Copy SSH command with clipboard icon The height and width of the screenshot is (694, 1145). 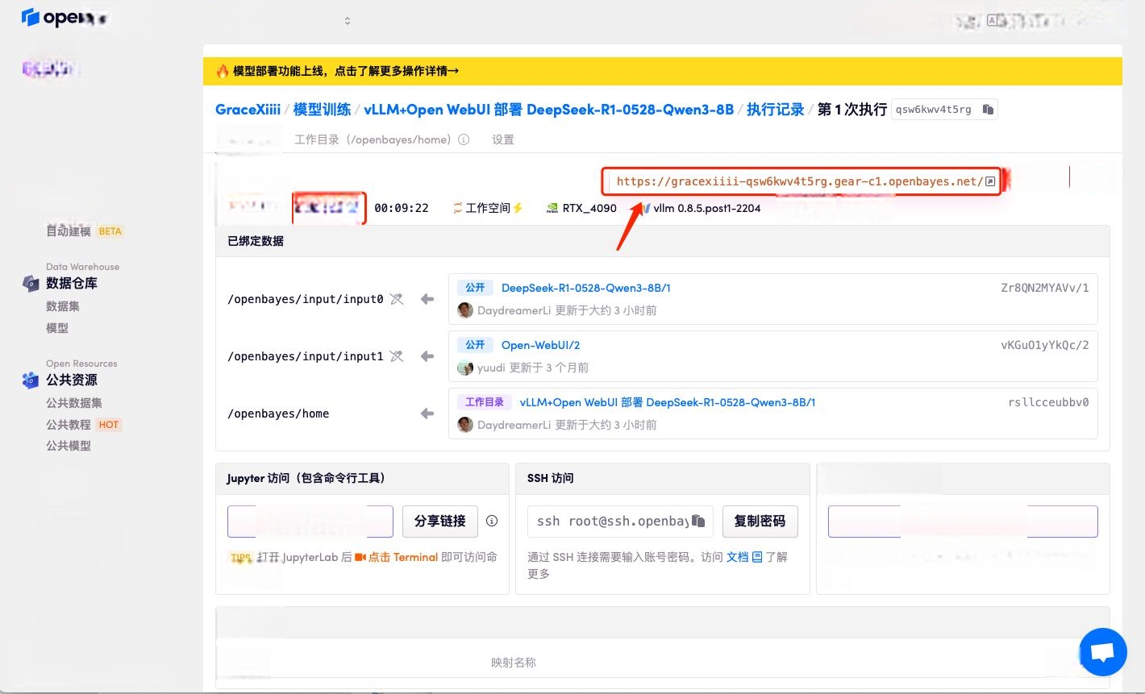pyautogui.click(x=699, y=521)
